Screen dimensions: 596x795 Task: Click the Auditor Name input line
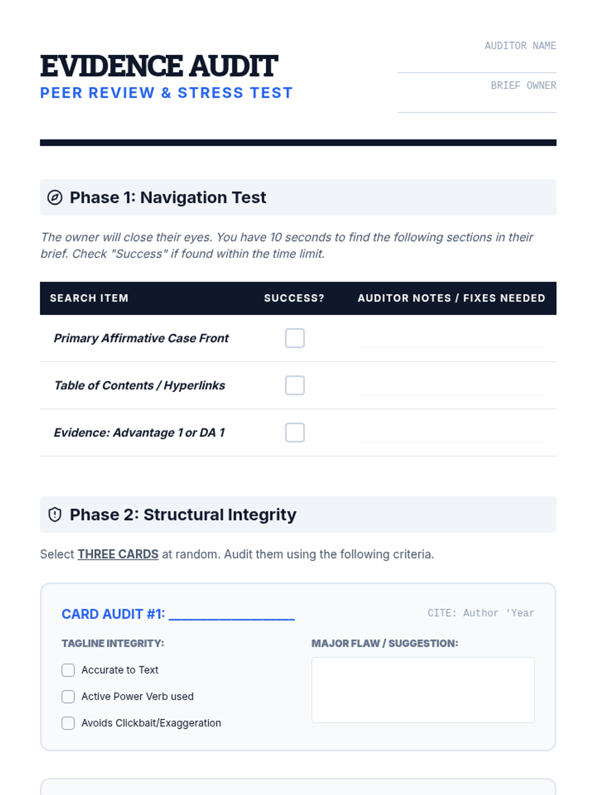coord(476,65)
